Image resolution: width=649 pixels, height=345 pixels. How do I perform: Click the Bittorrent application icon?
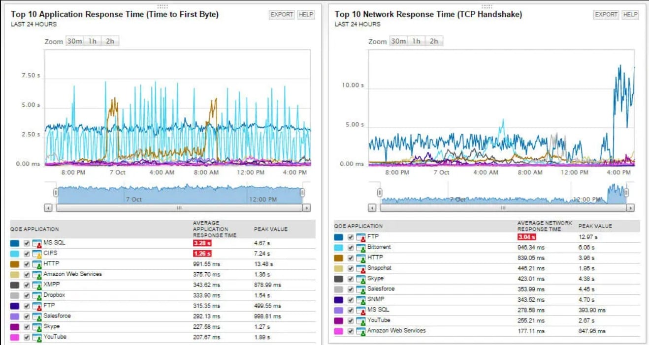pyautogui.click(x=361, y=247)
